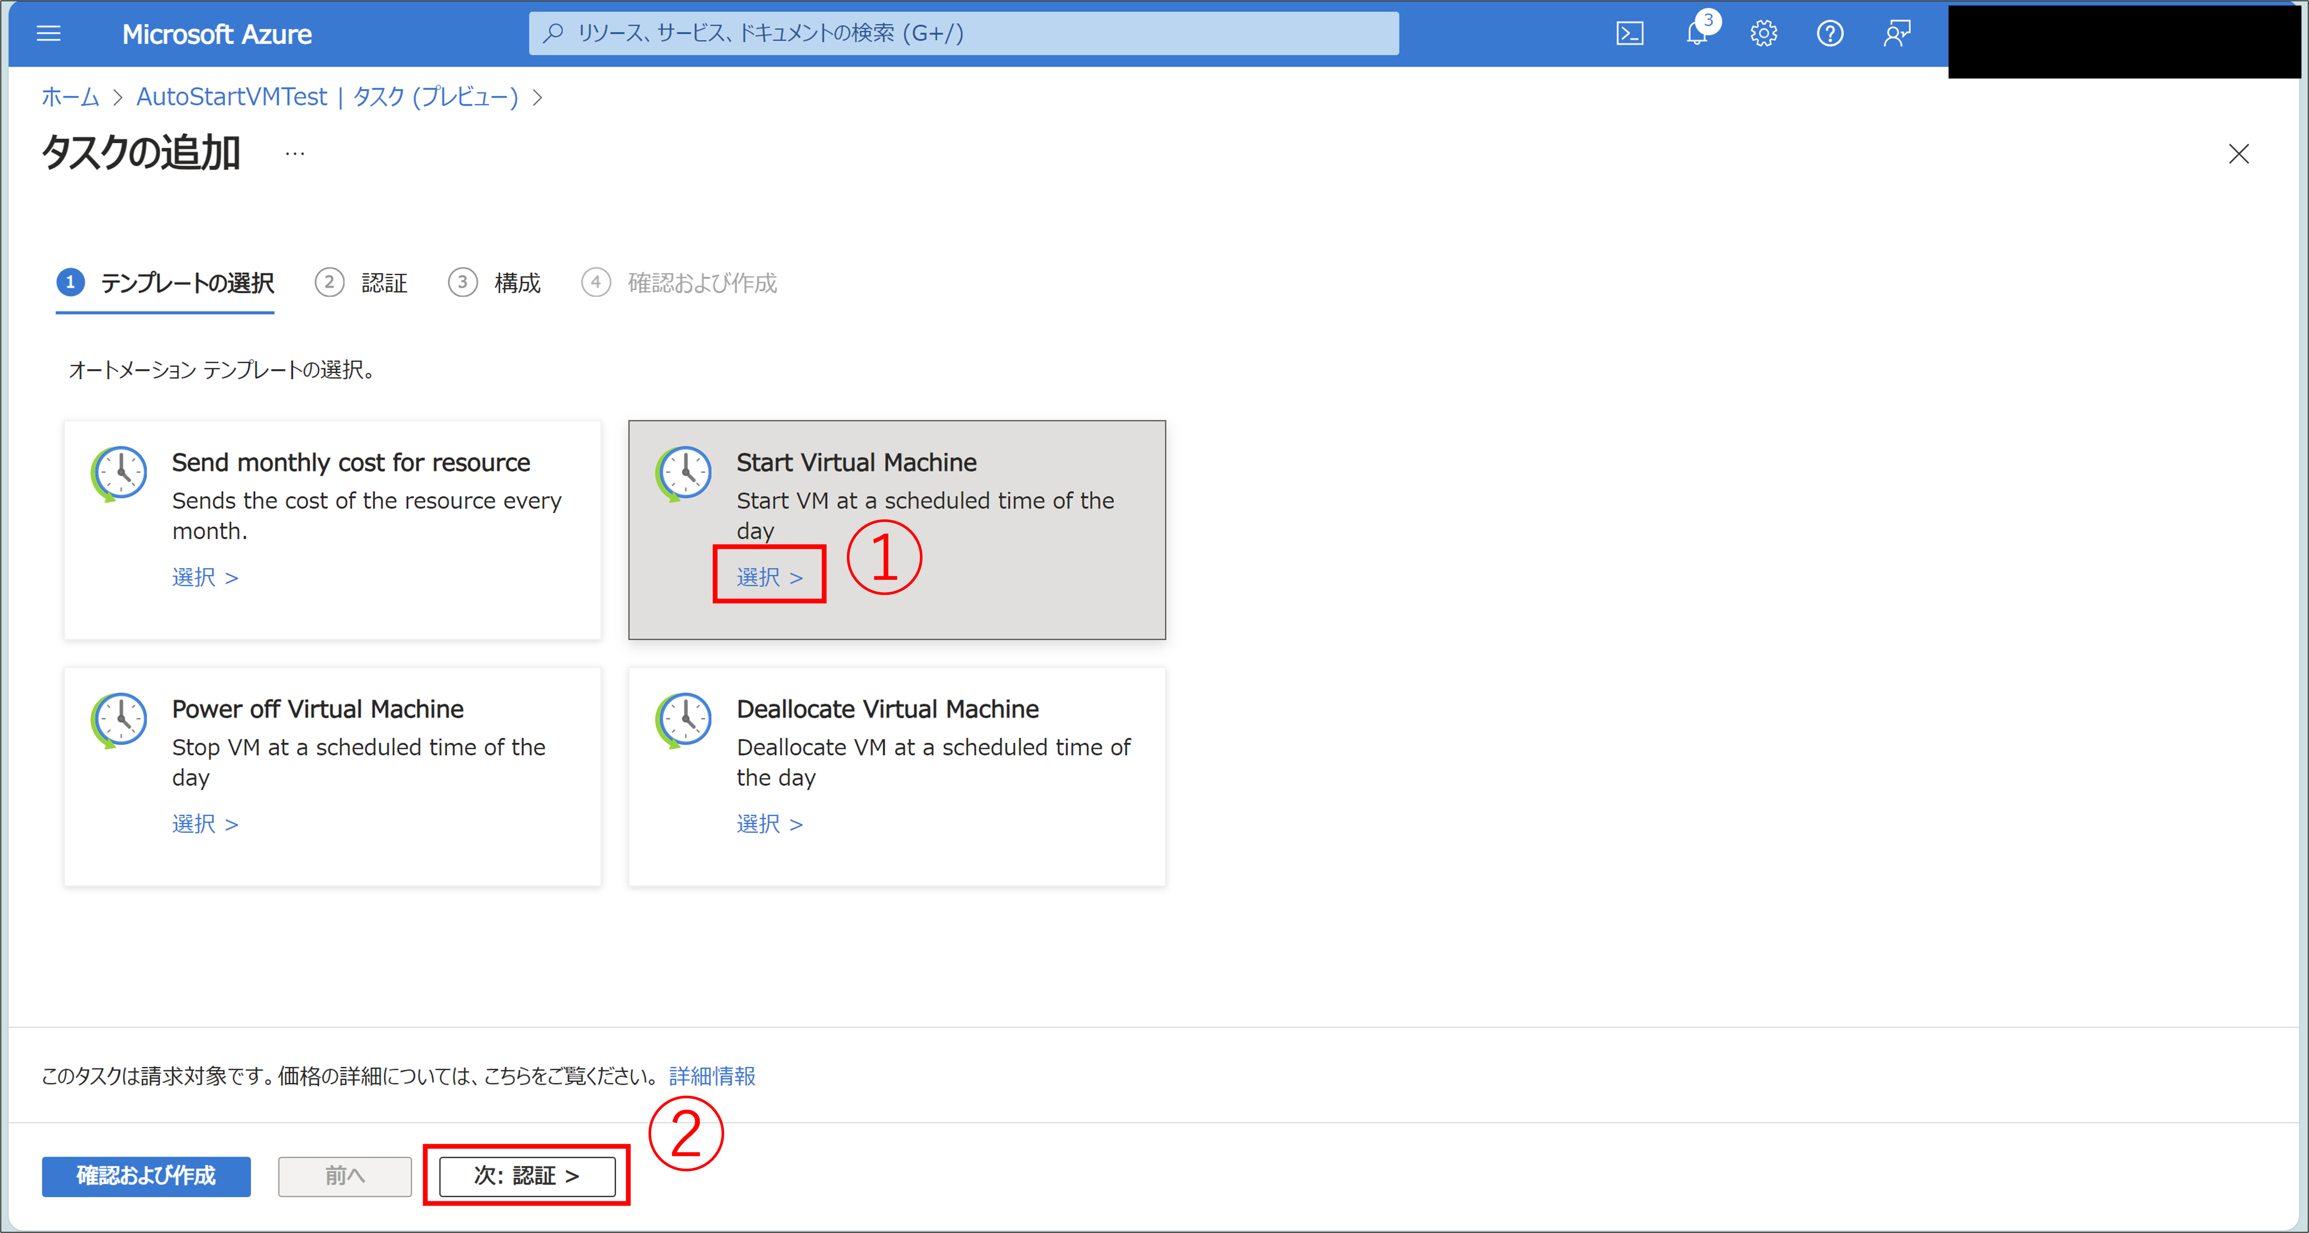Open Cloud Shell from the header
This screenshot has height=1233, width=2309.
pyautogui.click(x=1630, y=34)
